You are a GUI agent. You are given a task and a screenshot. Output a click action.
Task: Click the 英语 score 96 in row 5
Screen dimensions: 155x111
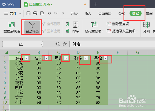click(98, 78)
